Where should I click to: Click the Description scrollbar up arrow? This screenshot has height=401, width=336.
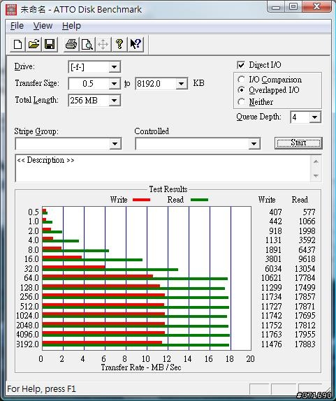pyautogui.click(x=316, y=161)
